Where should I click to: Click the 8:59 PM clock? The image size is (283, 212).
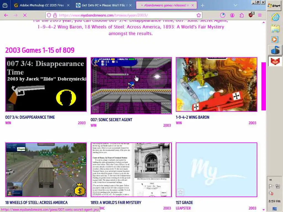point(274,201)
